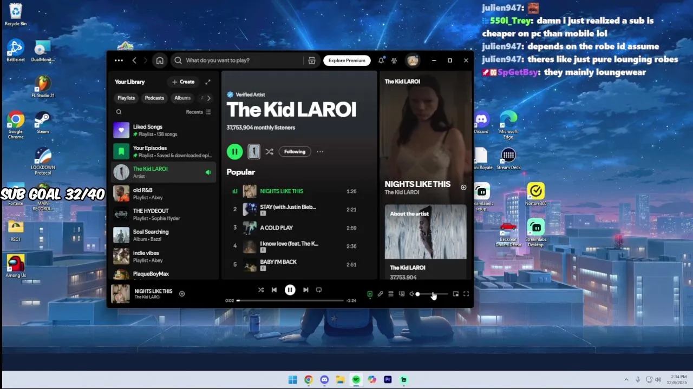
Task: Open the Norton 360 desktop icon
Action: (535, 194)
